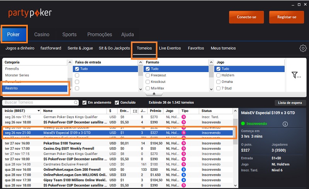309x189 pixels.
Task: Select the Freerolls category
Action: coord(35,69)
